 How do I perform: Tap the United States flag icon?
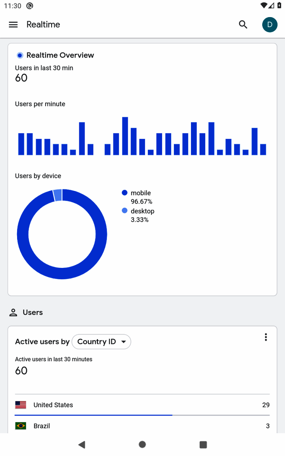point(21,405)
